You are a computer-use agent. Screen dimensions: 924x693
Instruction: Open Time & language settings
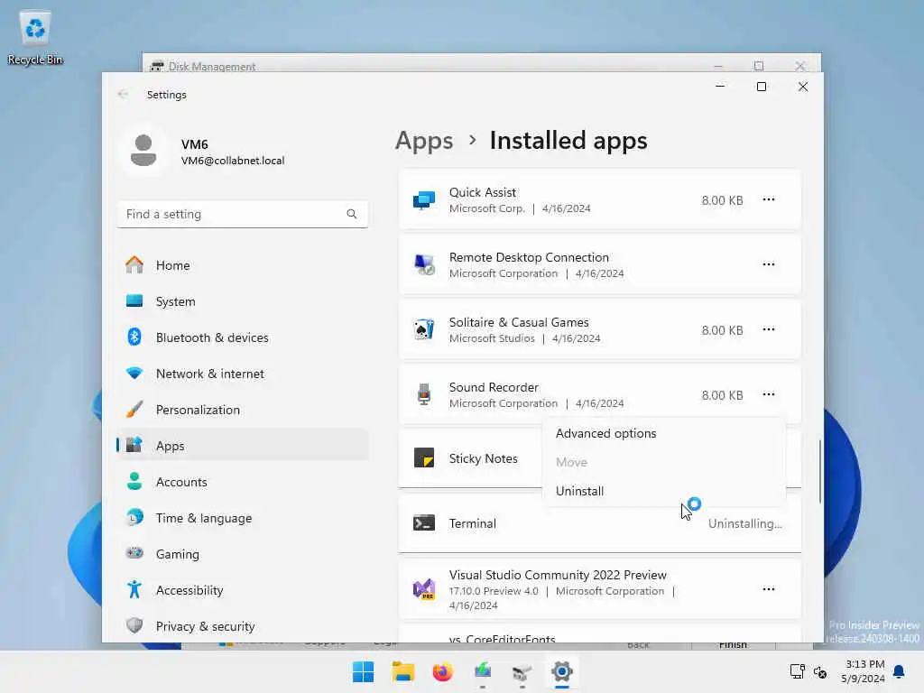pos(243,518)
